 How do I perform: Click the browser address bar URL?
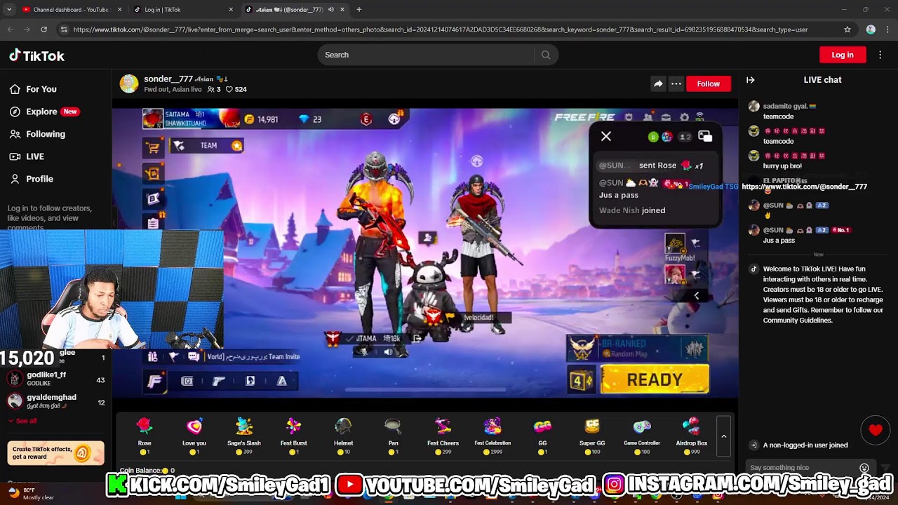click(x=440, y=29)
